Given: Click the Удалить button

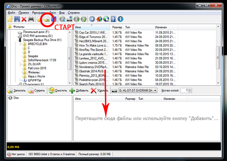Looking at the screenshot, I should [x=100, y=91].
